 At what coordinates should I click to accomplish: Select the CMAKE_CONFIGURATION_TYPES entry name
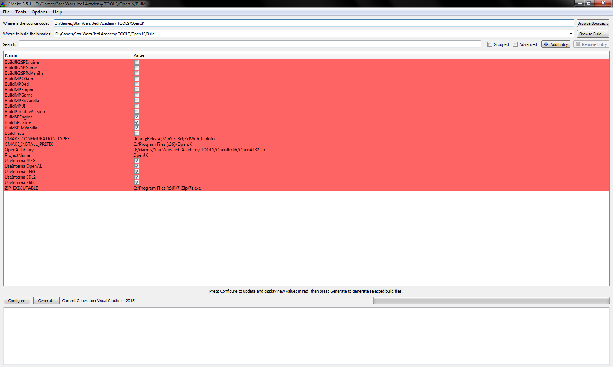(37, 139)
